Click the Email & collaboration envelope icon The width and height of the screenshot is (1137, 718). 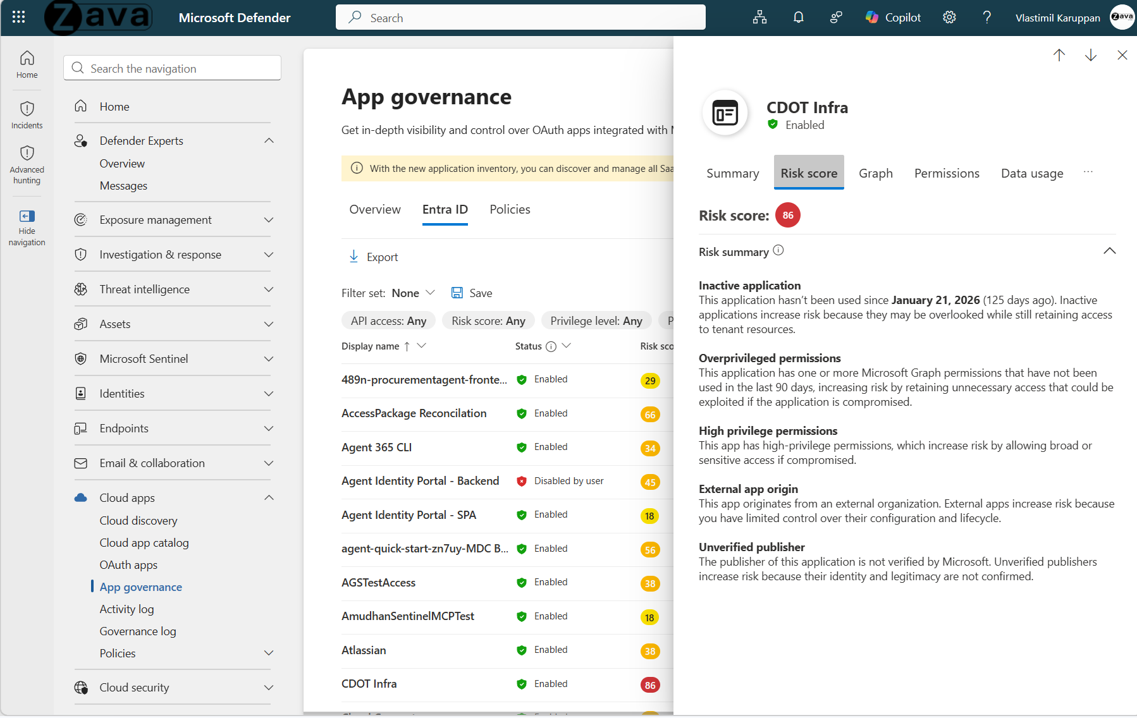[80, 463]
